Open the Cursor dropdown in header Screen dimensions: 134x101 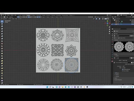click(x=61, y=17)
